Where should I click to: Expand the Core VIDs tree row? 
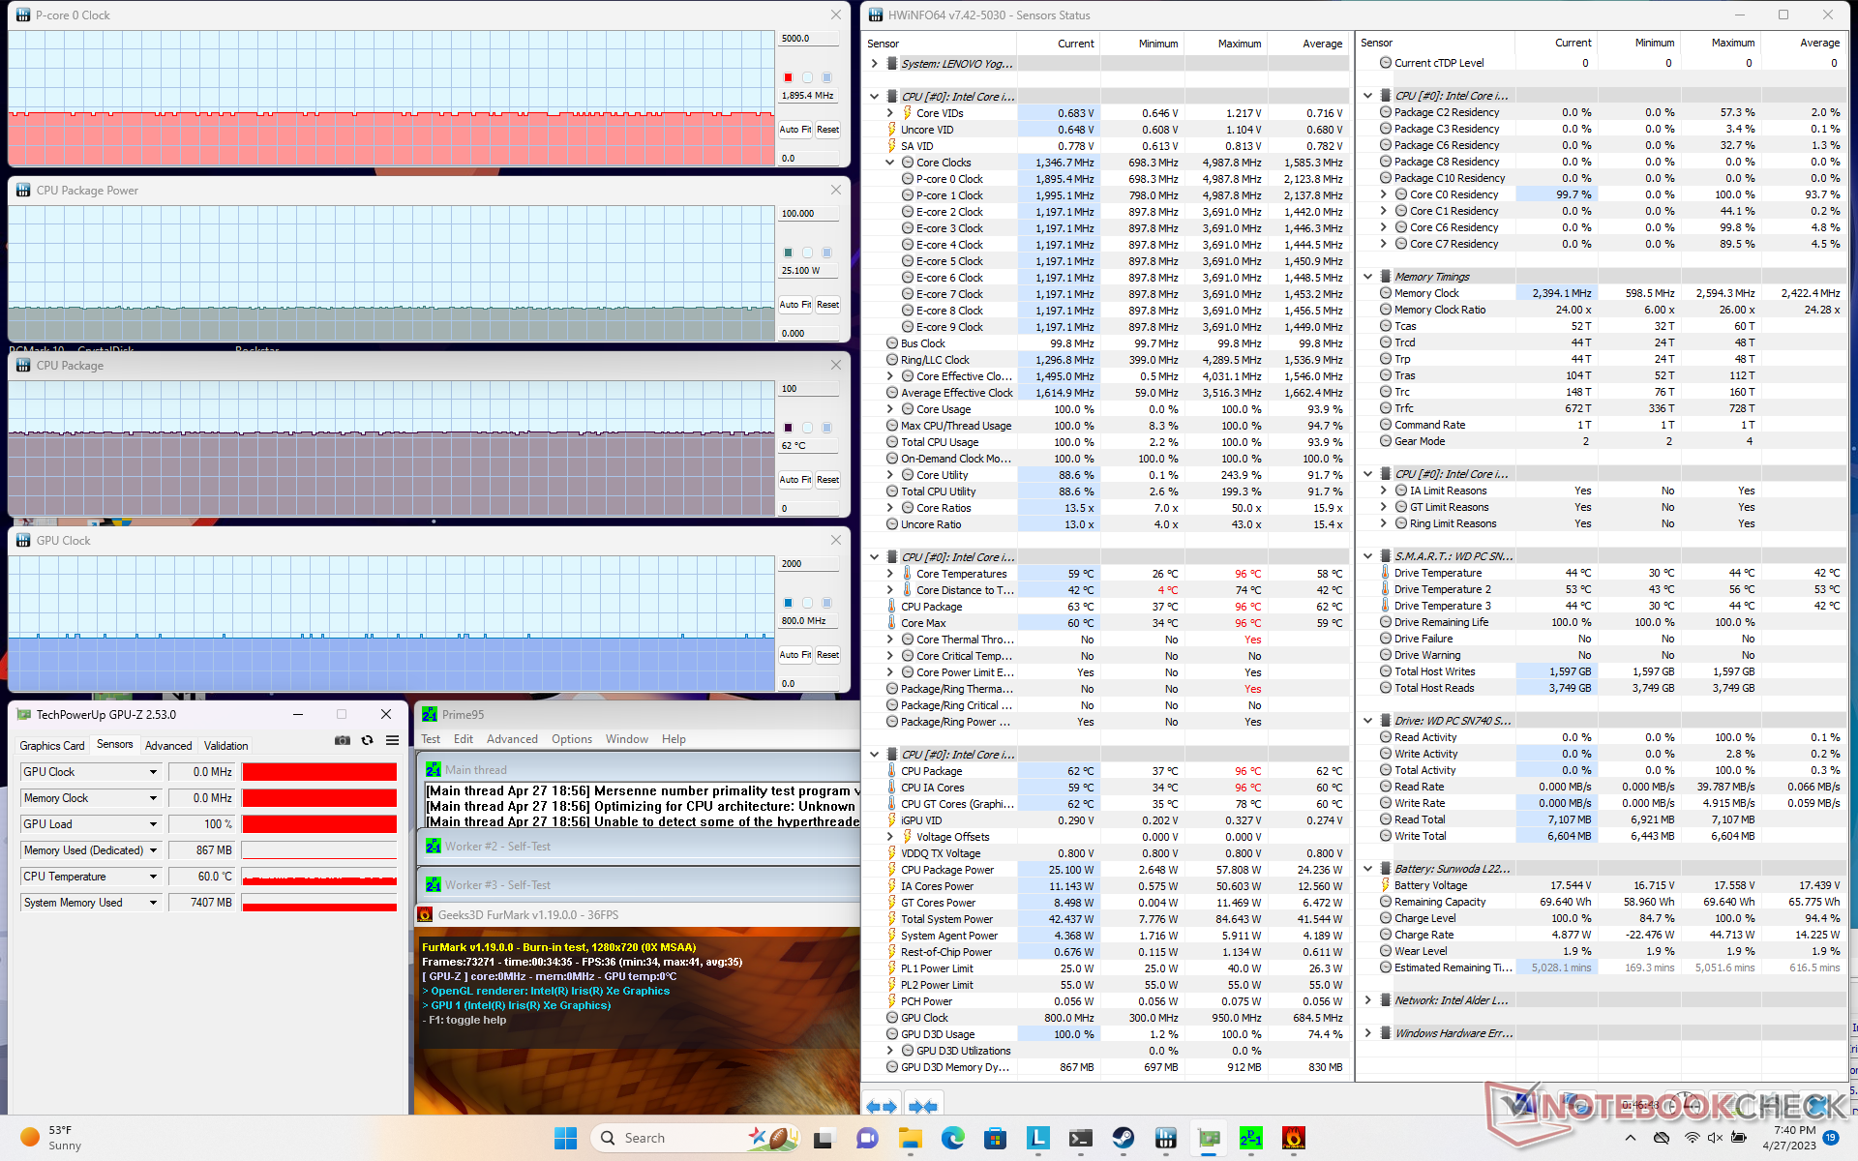click(889, 113)
